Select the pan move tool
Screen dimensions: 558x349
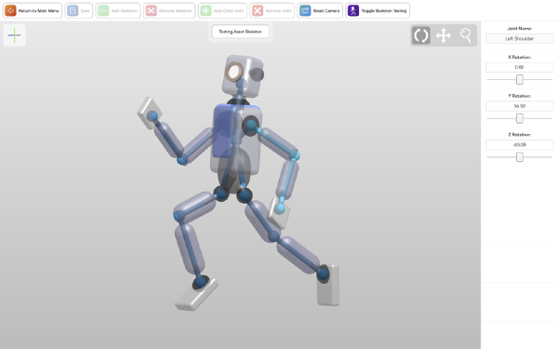pos(444,35)
